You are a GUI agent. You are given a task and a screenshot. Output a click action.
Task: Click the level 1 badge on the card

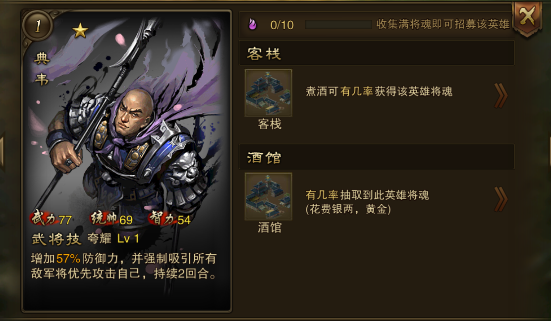38,26
